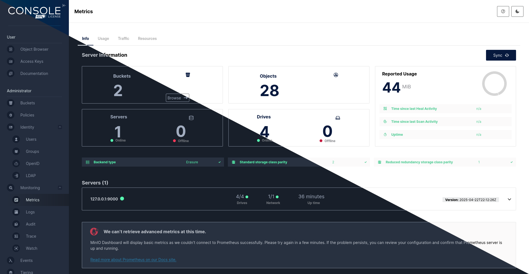Click the Access Keys sidebar icon
The width and height of the screenshot is (529, 274).
click(x=11, y=61)
